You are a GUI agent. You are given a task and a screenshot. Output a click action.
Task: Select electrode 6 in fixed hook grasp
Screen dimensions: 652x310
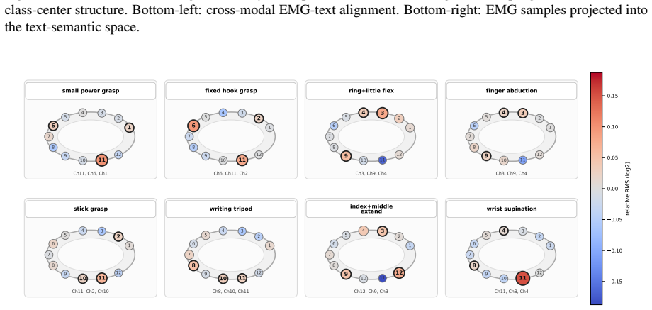tap(193, 126)
